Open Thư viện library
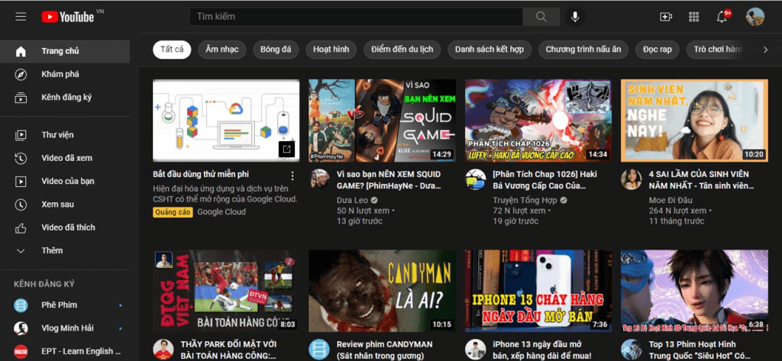This screenshot has width=782, height=361. pyautogui.click(x=65, y=134)
